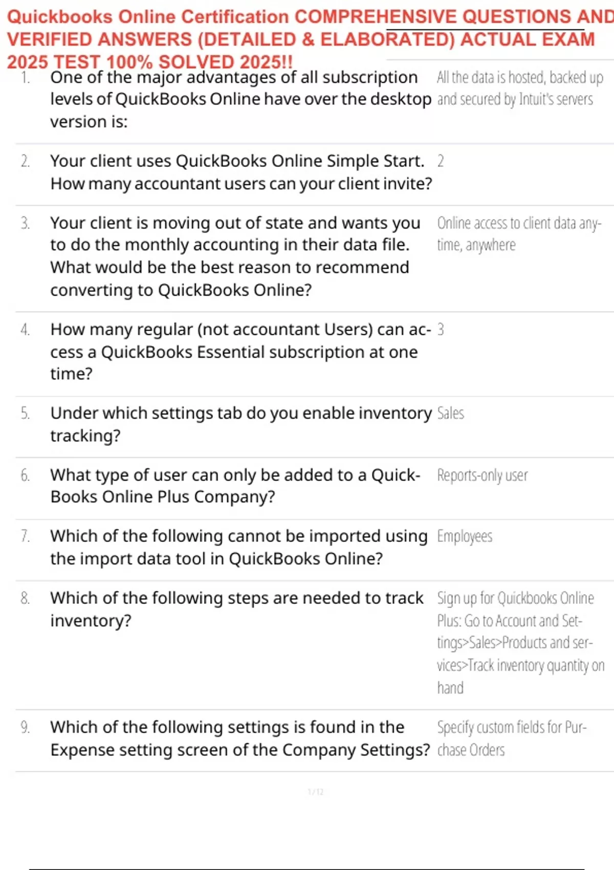Screen dimensions: 614x870
Task: Click question 8 about steps to track inventory
Action: [x=236, y=609]
